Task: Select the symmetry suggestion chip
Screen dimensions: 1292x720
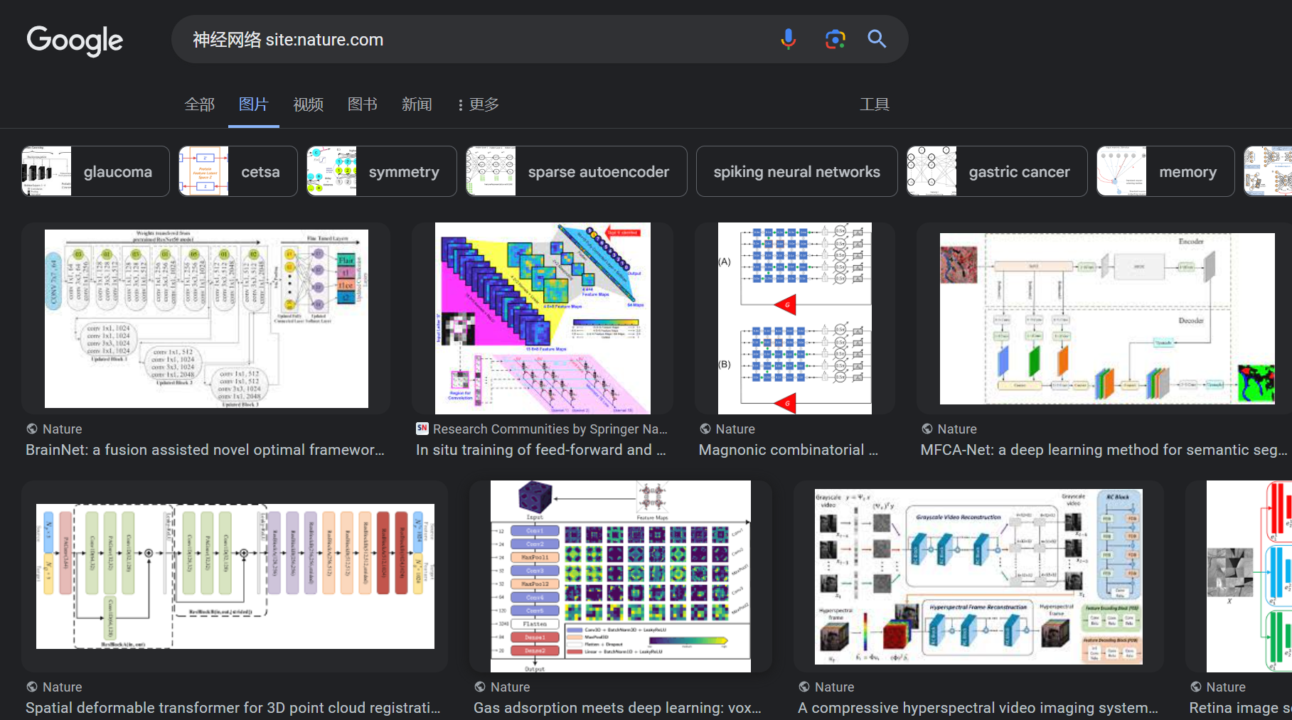Action: pyautogui.click(x=382, y=171)
